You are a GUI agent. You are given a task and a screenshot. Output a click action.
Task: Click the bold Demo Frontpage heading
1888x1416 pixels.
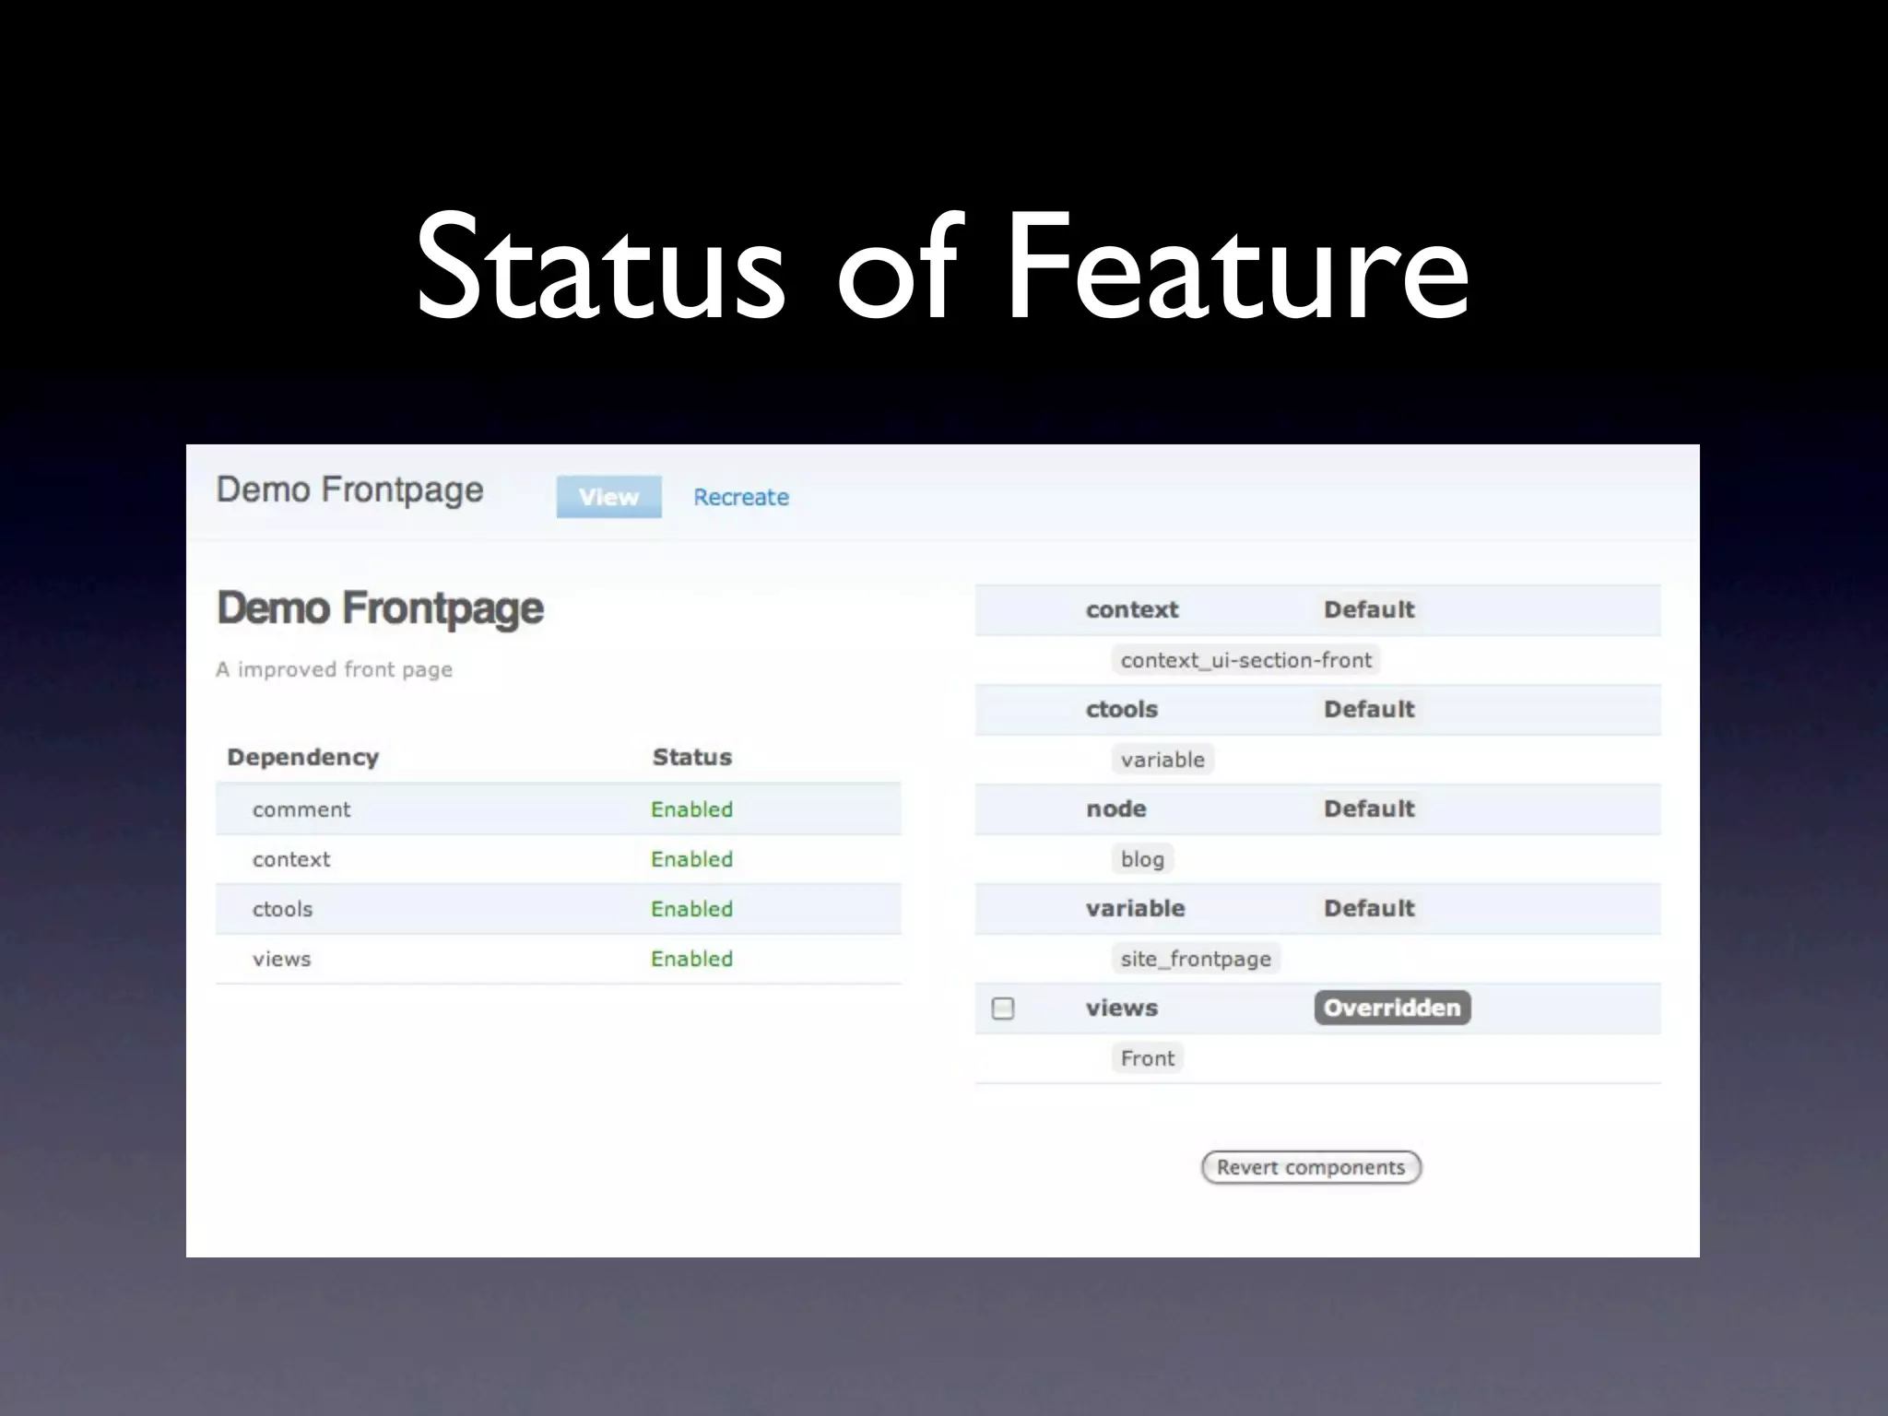pos(380,609)
